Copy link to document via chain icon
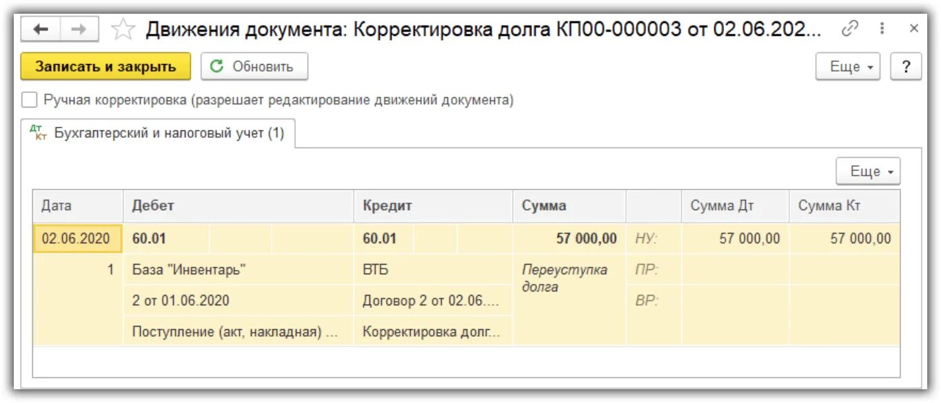Image resolution: width=941 pixels, height=403 pixels. tap(850, 28)
